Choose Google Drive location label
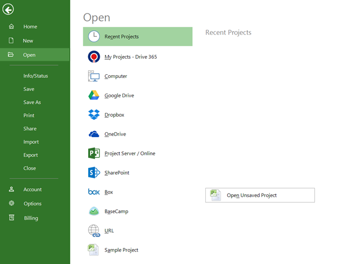This screenshot has height=264, width=347. pyautogui.click(x=119, y=96)
